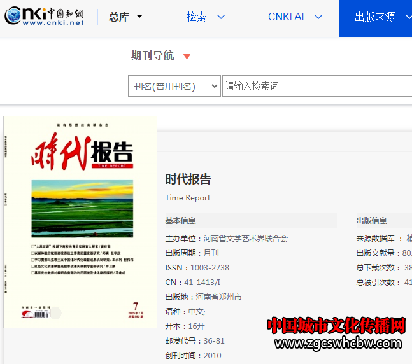Select the 基本信息 section header
The height and width of the screenshot is (364, 412).
point(180,221)
